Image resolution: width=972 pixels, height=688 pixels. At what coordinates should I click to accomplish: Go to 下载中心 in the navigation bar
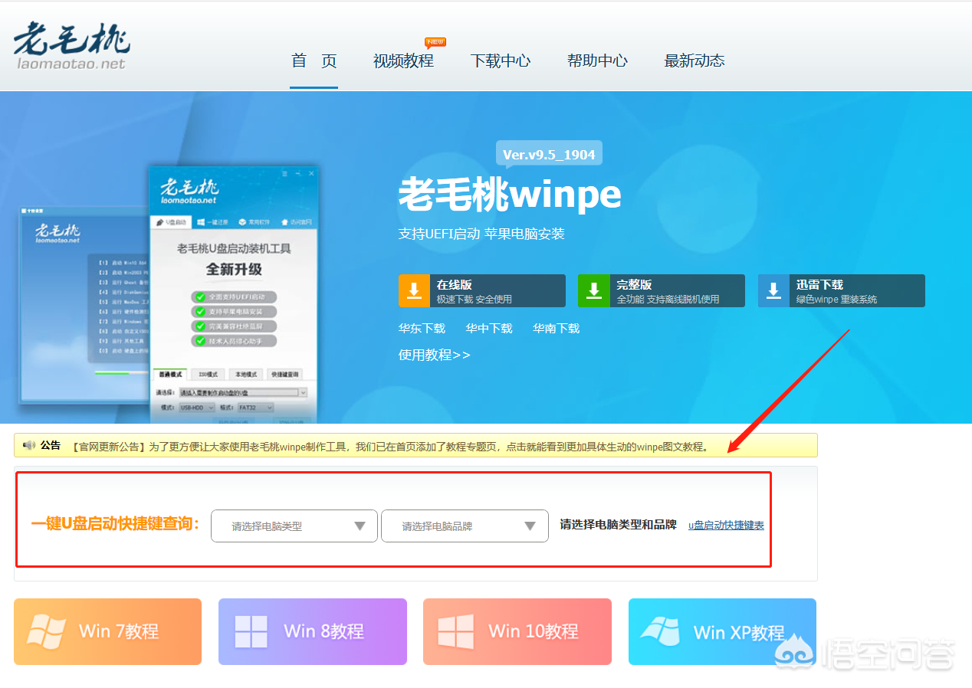pos(501,61)
